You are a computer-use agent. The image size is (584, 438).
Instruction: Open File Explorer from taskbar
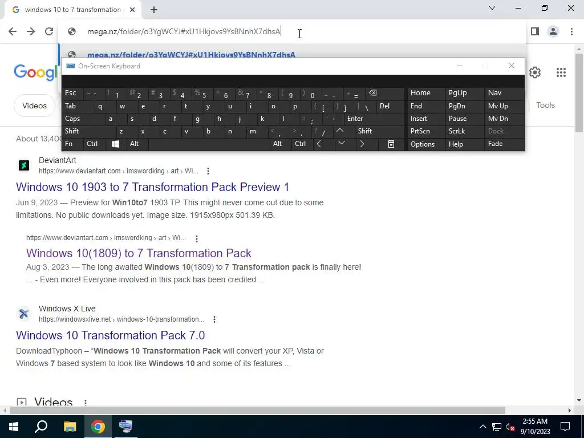pyautogui.click(x=70, y=427)
